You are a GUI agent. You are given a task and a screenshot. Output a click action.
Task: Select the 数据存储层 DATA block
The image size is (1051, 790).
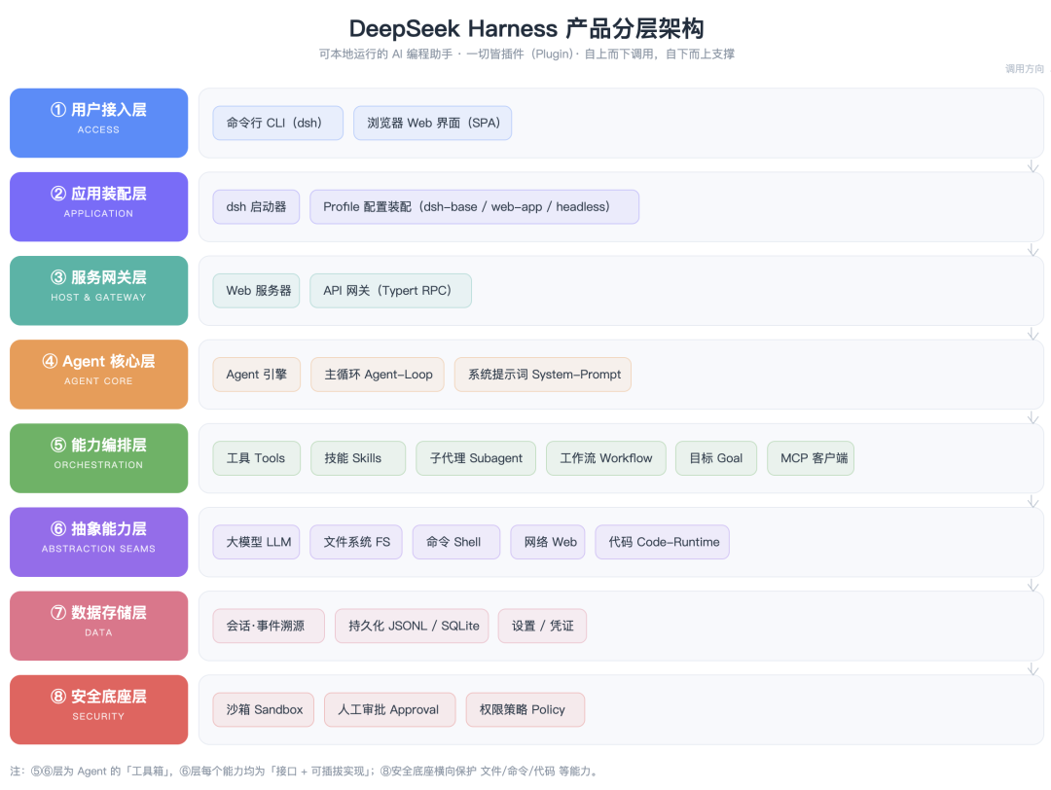98,626
